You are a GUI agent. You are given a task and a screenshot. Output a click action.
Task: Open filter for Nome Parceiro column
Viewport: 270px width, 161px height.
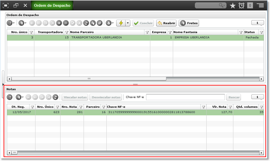147,32
